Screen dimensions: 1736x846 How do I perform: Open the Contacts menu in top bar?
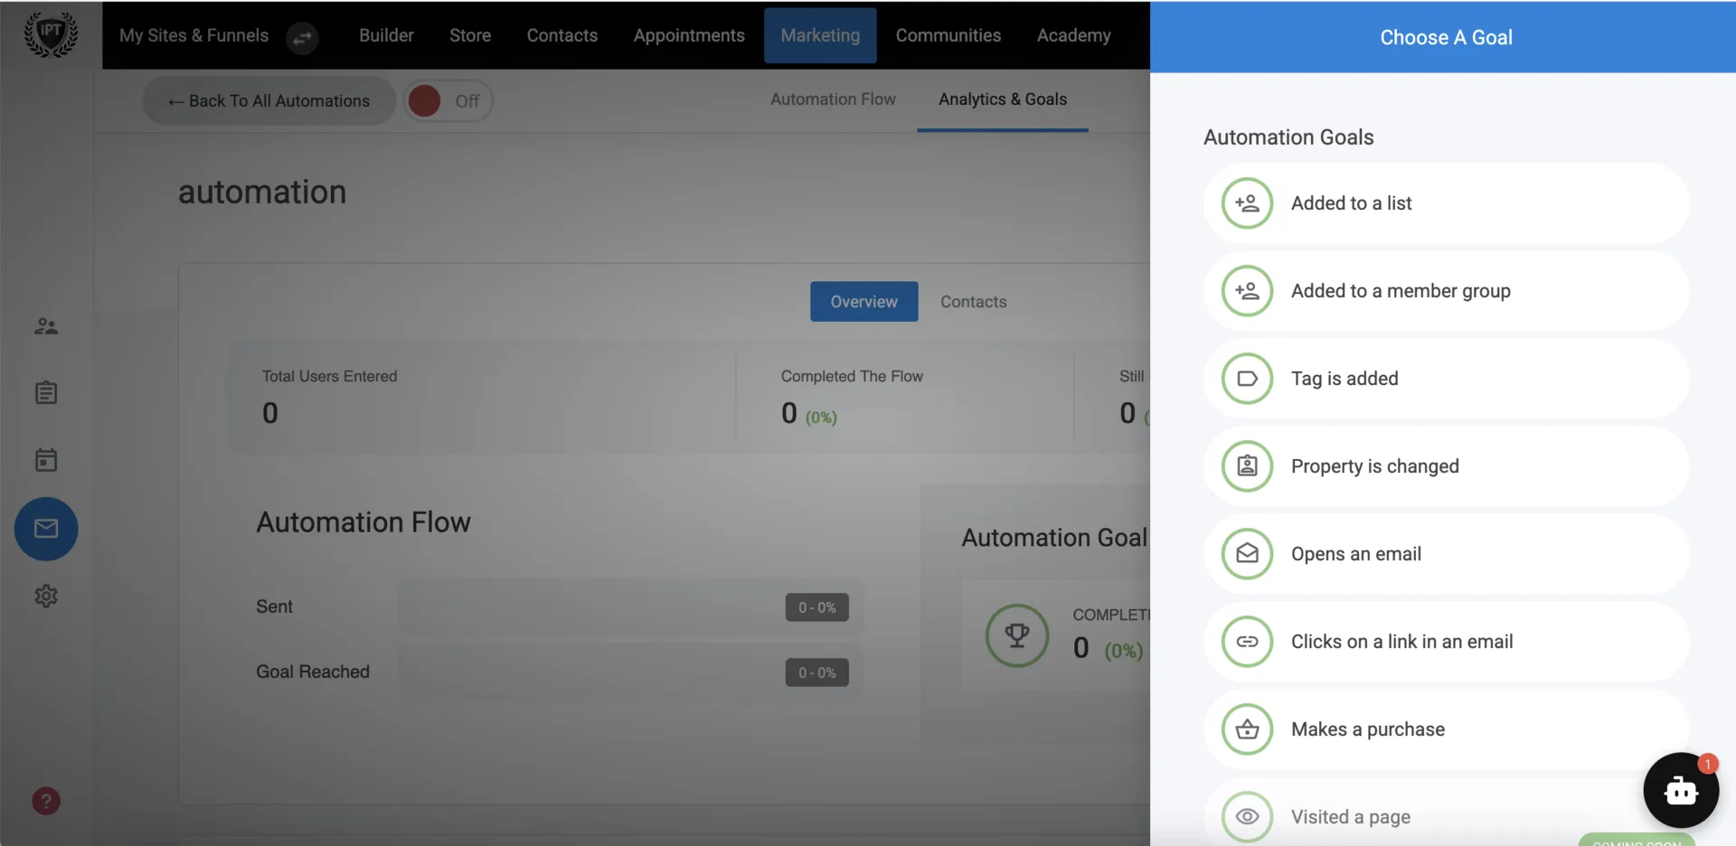(x=562, y=35)
